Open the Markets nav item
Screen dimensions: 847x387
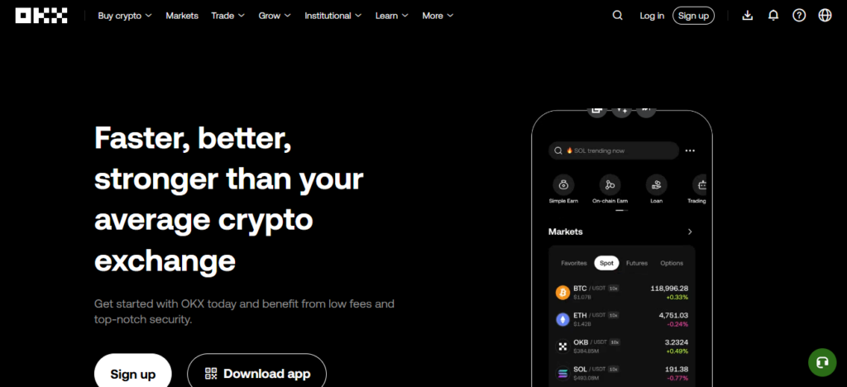(182, 16)
